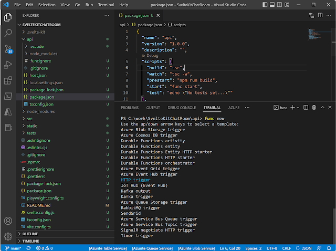Click Azurite Blob Service status item

(196, 248)
